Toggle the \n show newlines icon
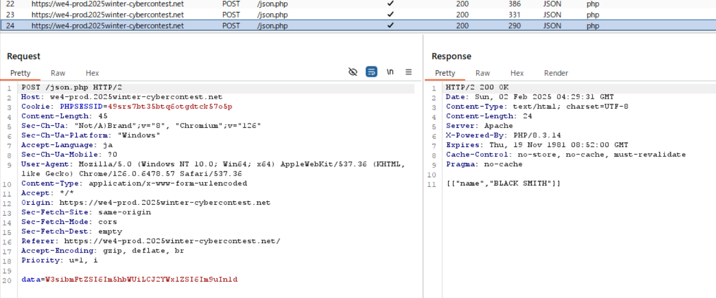Viewport: 716px width, 298px height. coord(390,72)
